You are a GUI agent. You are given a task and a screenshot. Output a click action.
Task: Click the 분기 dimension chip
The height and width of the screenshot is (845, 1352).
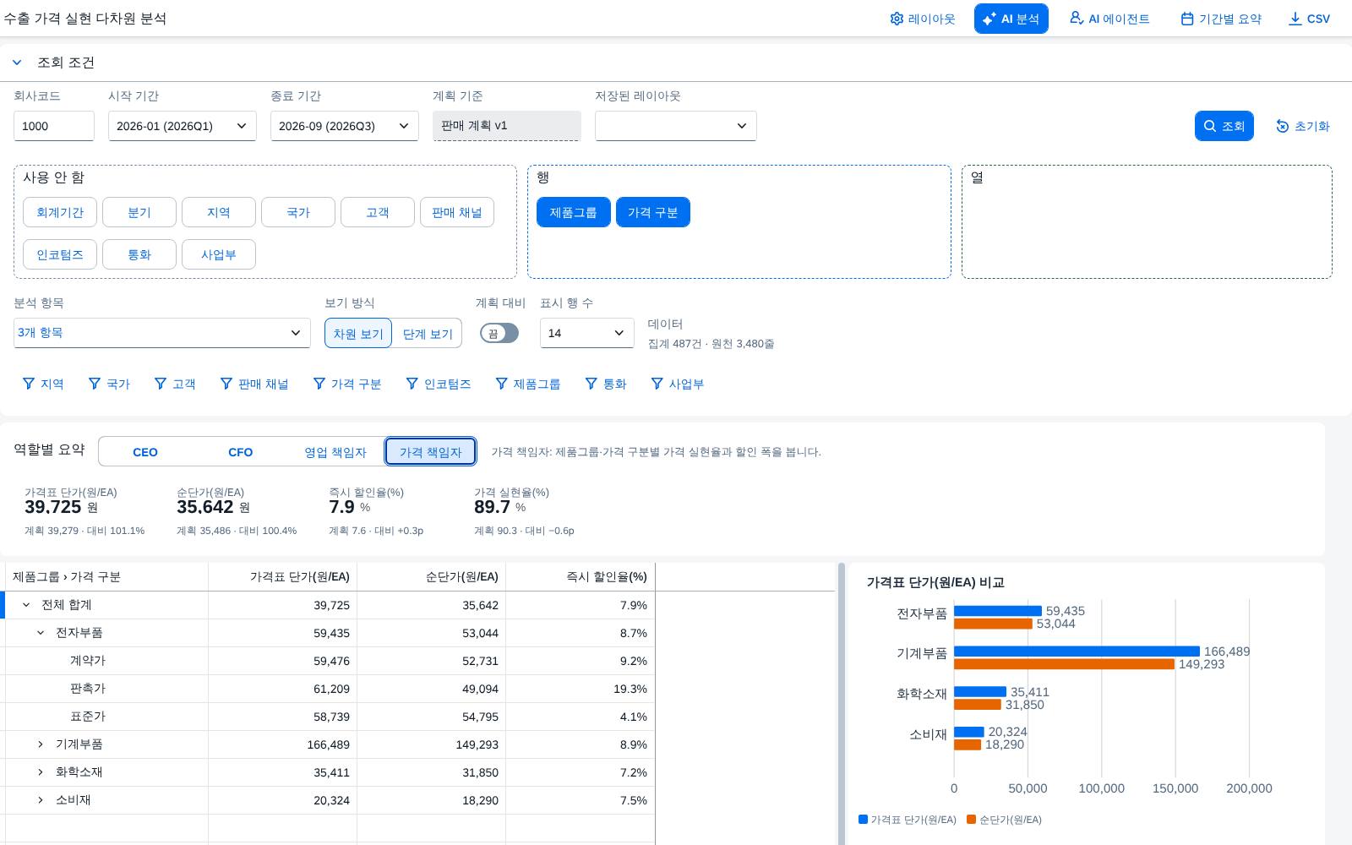(x=139, y=212)
